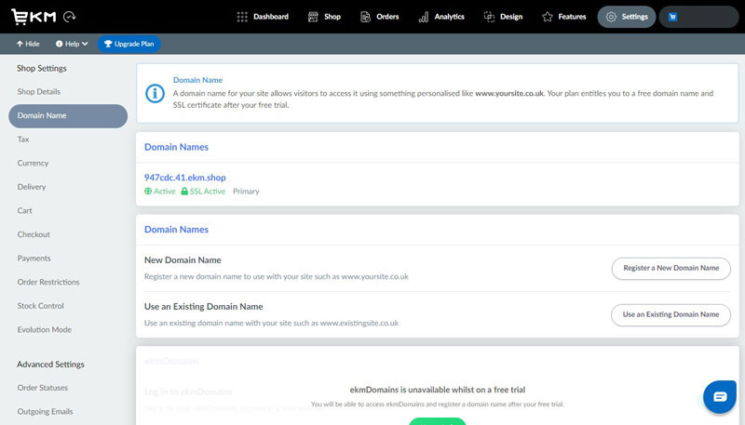
Task: Select Checkout in sidebar
Action: (34, 234)
